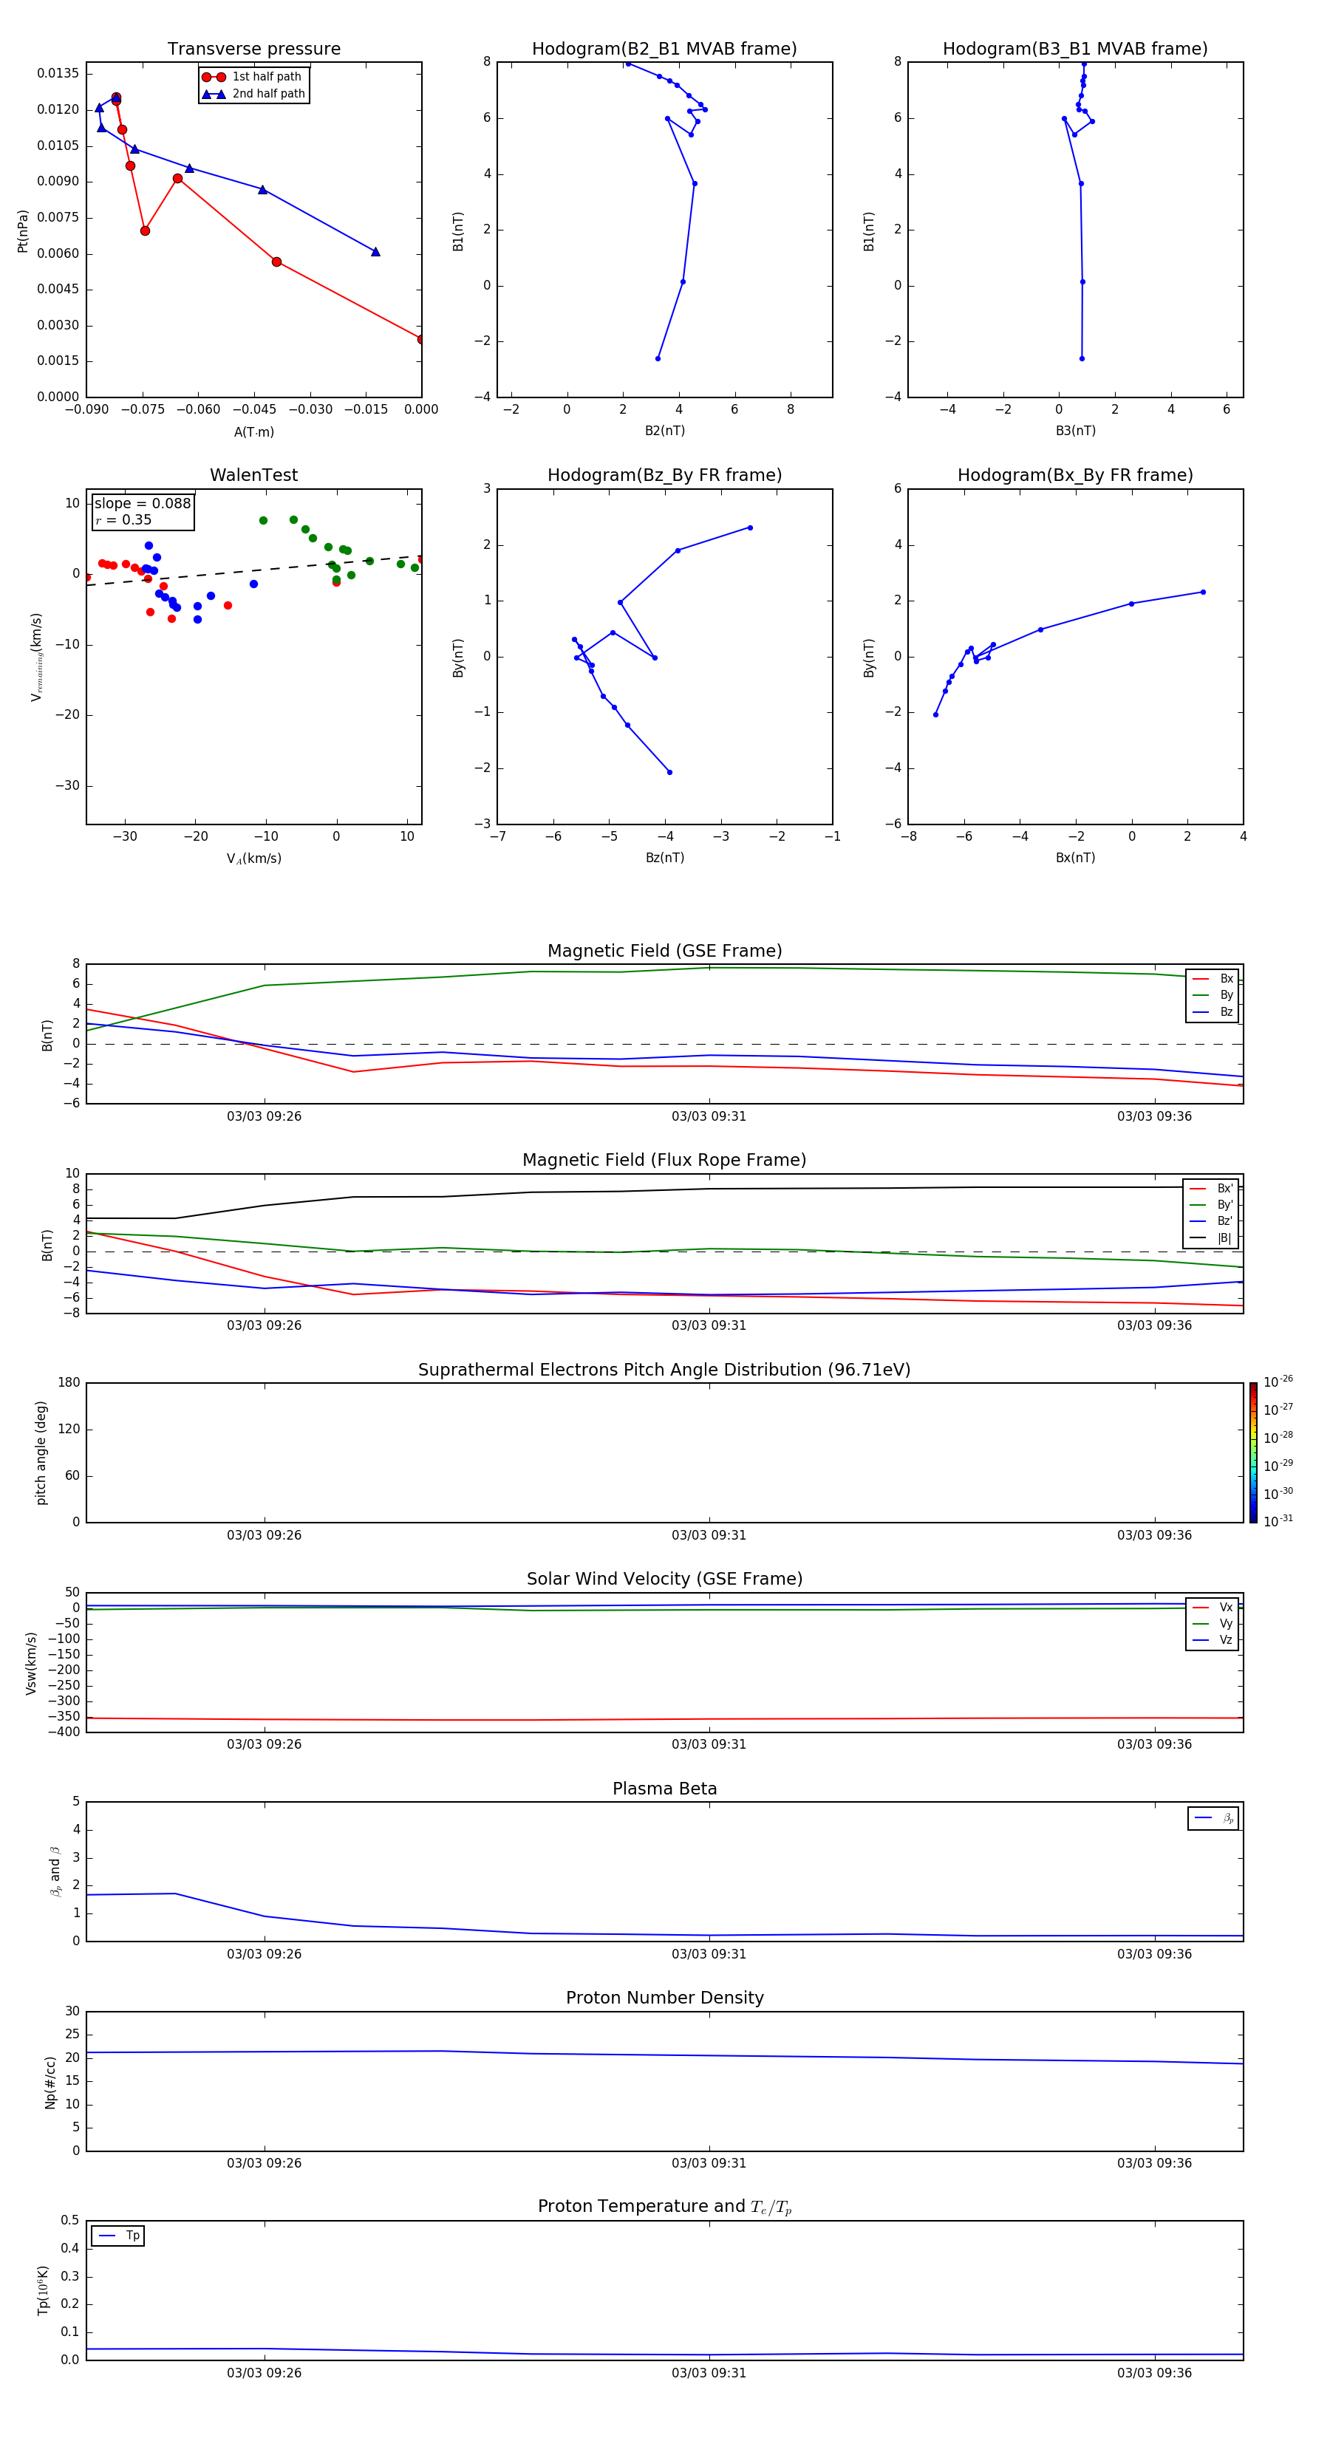Image resolution: width=1330 pixels, height=2438 pixels.
Task: Click the 'B2(nT)' x-axis label
Action: 664,431
